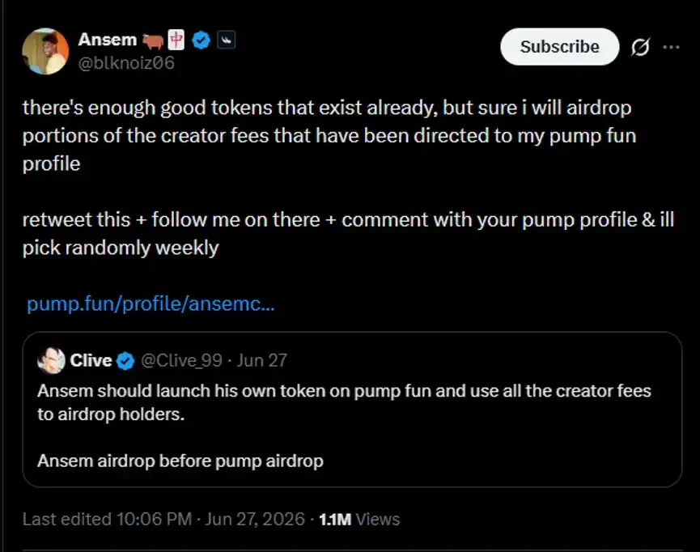Viewport: 700px width, 552px height.
Task: Open Clive's display name in quote
Action: click(x=91, y=360)
